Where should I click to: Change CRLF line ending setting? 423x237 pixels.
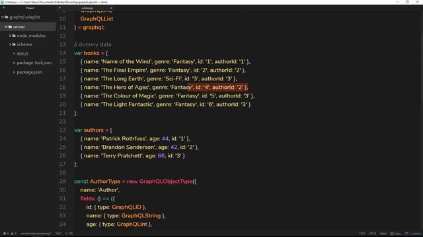click(x=362, y=234)
